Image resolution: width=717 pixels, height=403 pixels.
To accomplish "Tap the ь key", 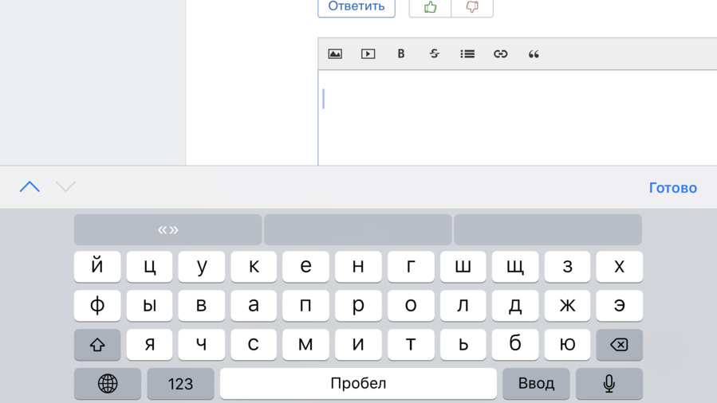I will point(463,345).
